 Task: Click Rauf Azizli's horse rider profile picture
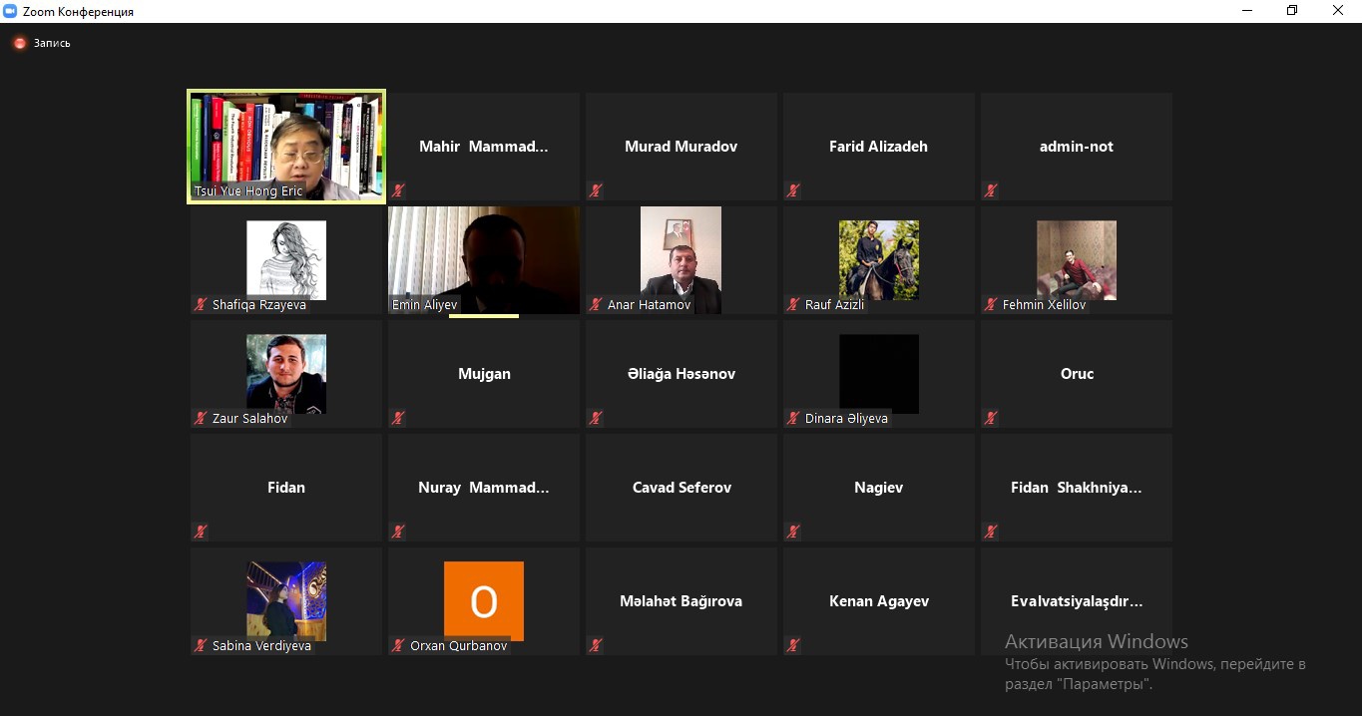click(x=878, y=260)
